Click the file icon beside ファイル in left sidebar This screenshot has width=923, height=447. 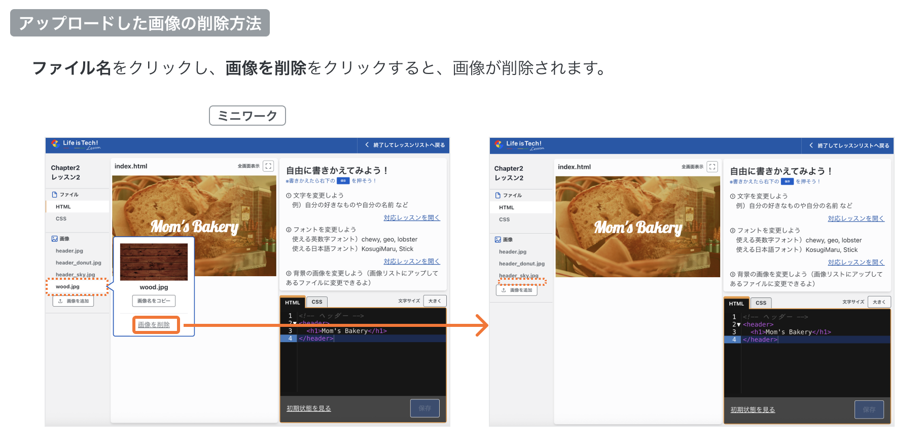[x=54, y=195]
